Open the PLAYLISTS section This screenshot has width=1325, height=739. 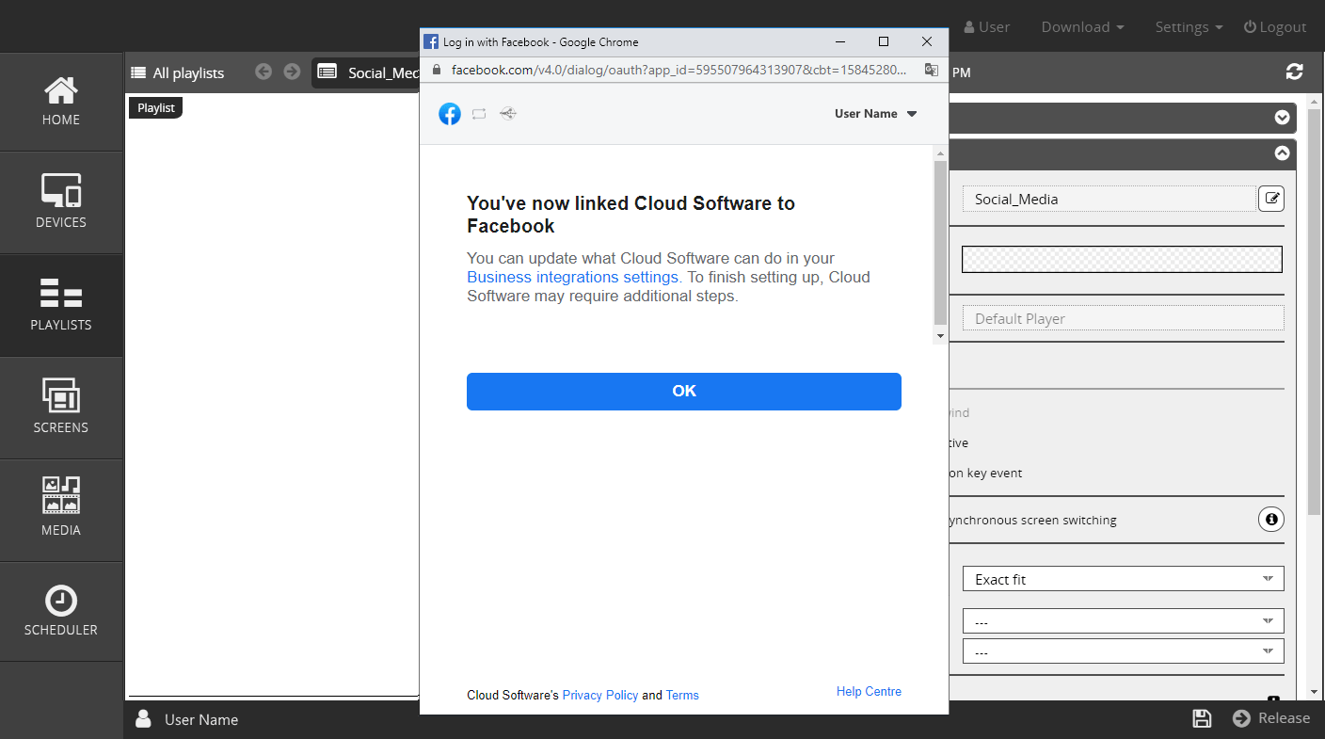pos(61,305)
